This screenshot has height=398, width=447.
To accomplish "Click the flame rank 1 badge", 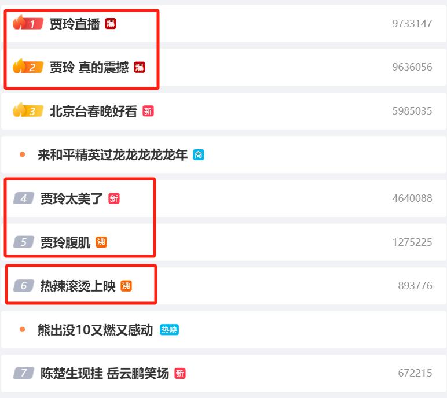I will (x=28, y=23).
